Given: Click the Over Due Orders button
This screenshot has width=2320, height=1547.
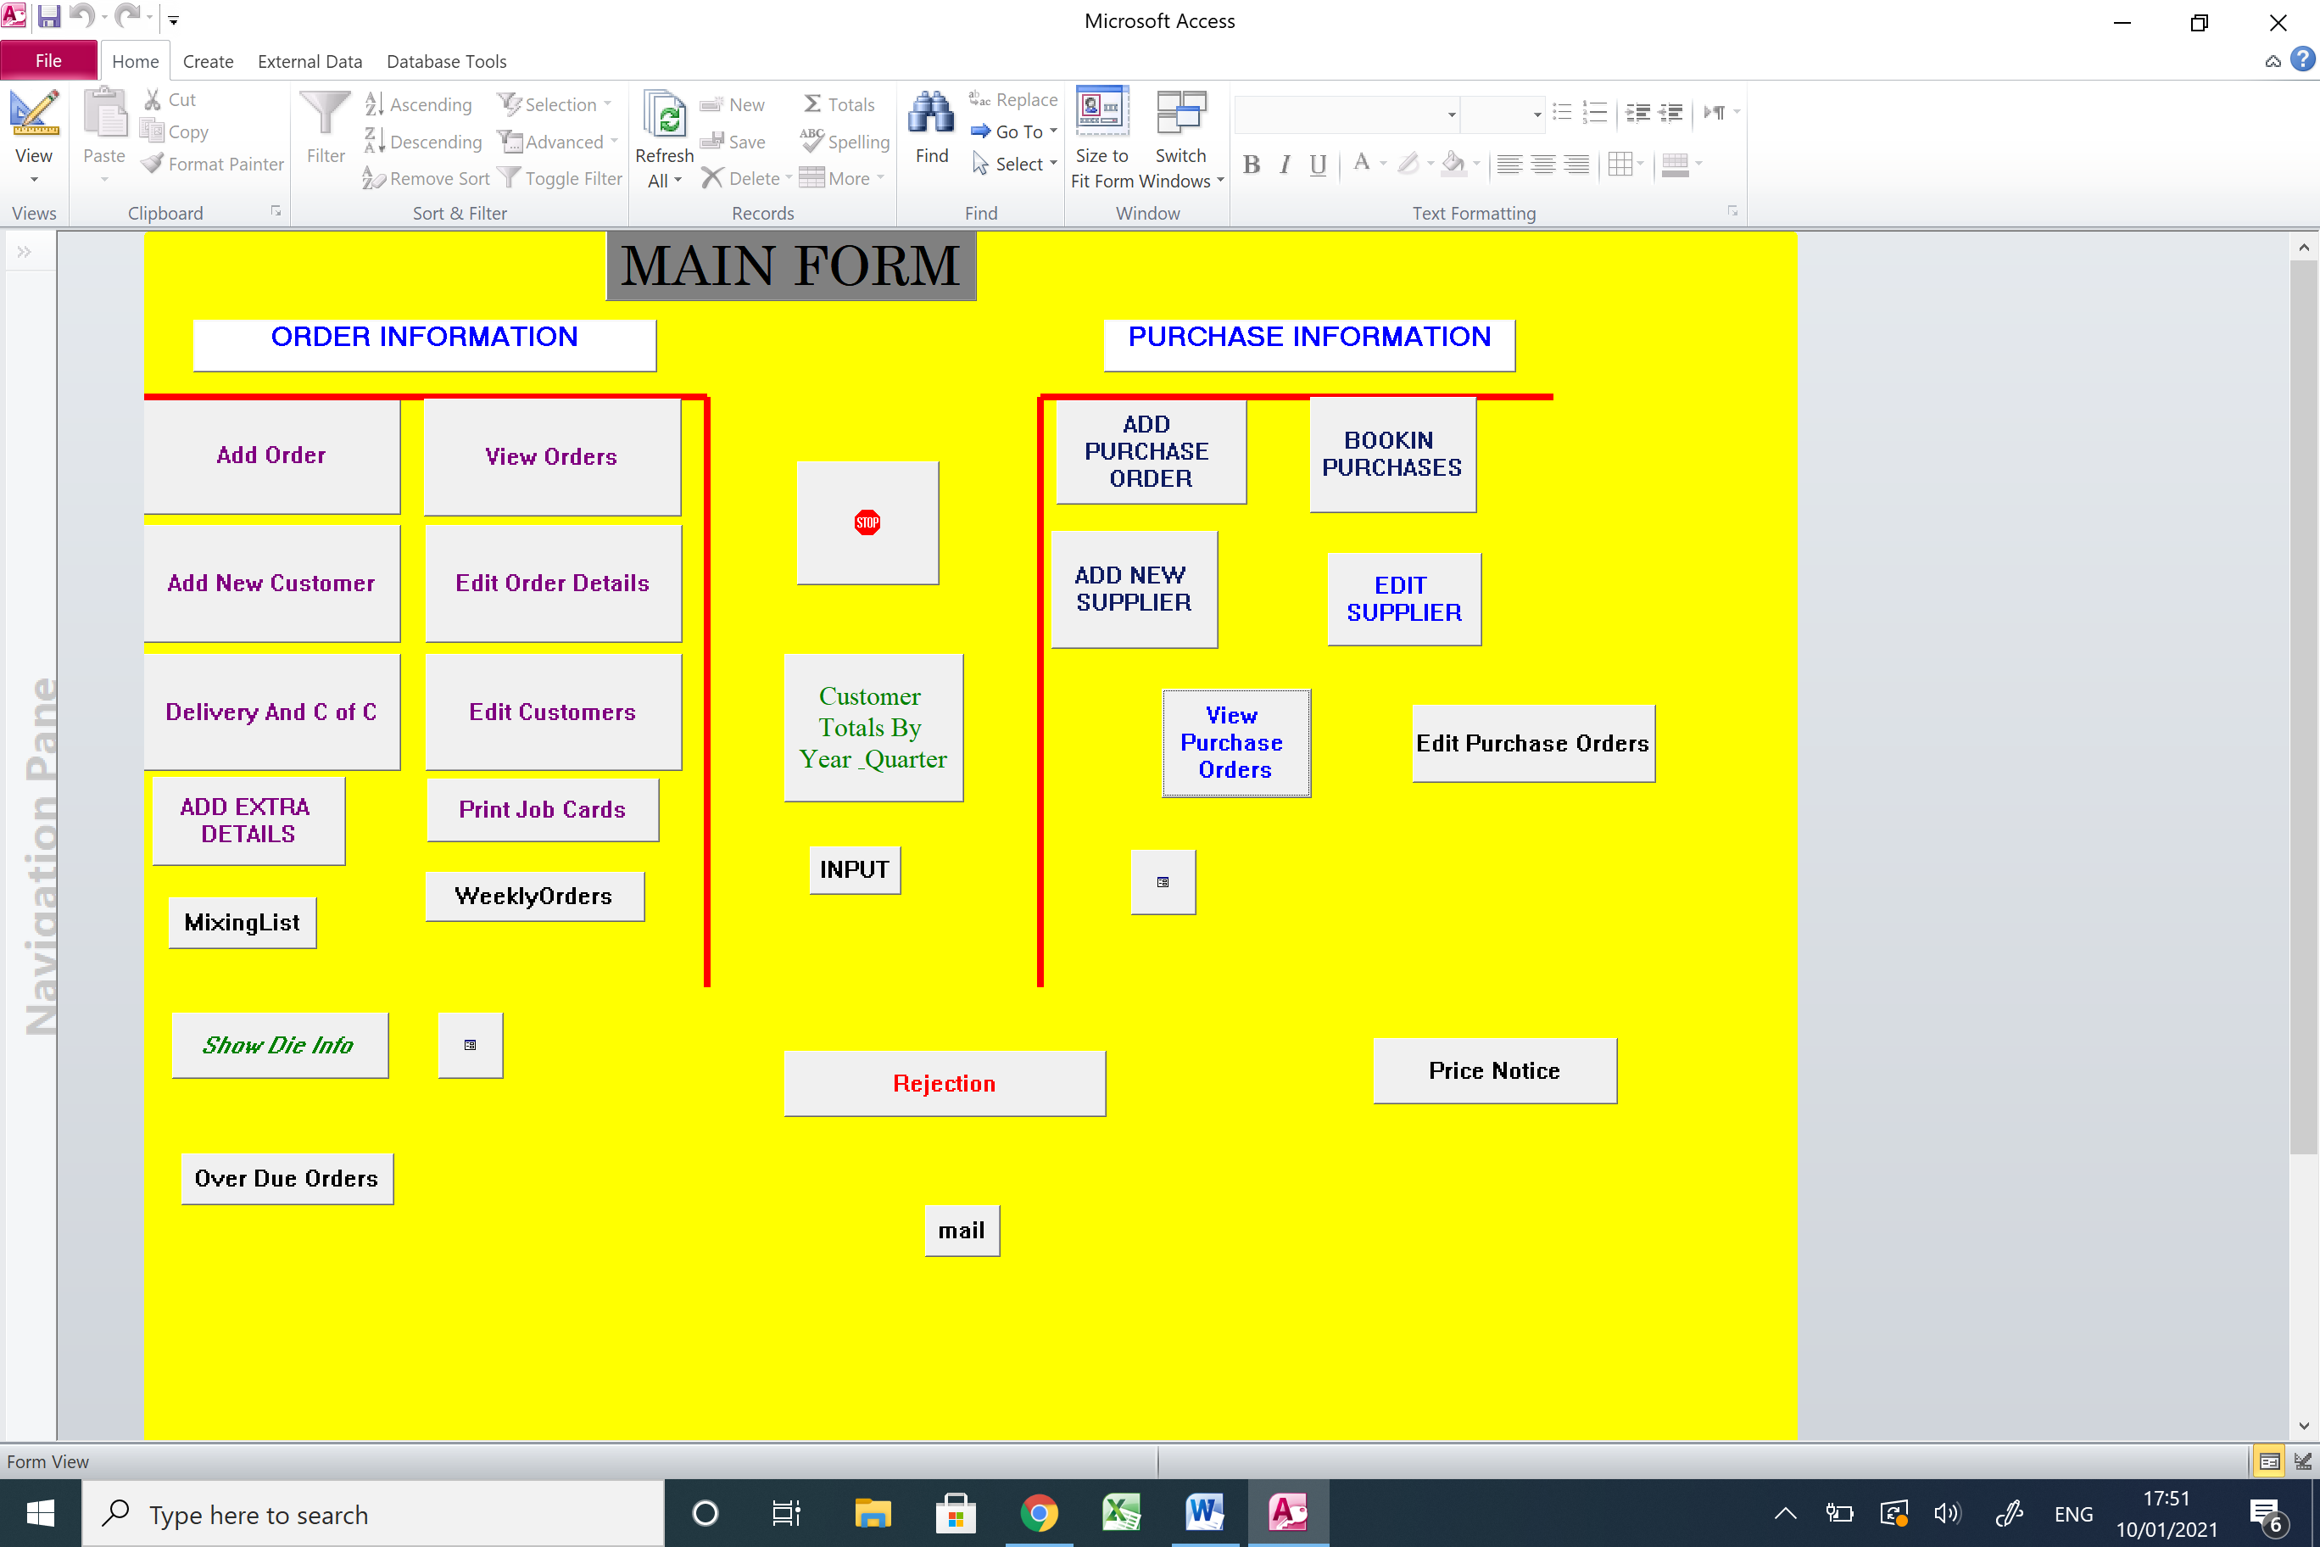Looking at the screenshot, I should (x=287, y=1178).
